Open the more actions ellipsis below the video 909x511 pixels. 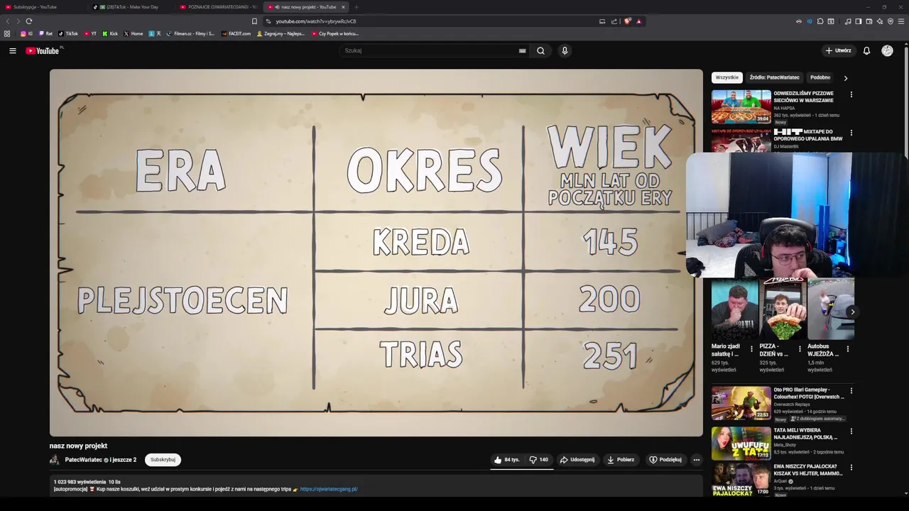[x=697, y=460]
